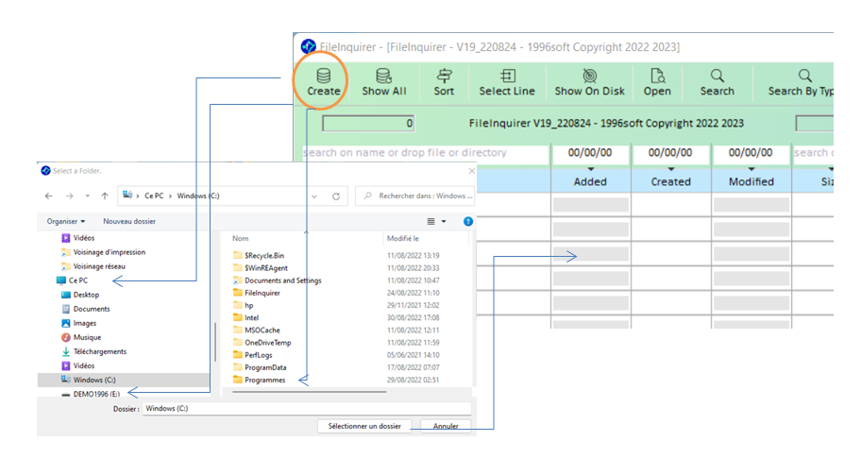
Task: Click the Added column header
Action: click(590, 181)
